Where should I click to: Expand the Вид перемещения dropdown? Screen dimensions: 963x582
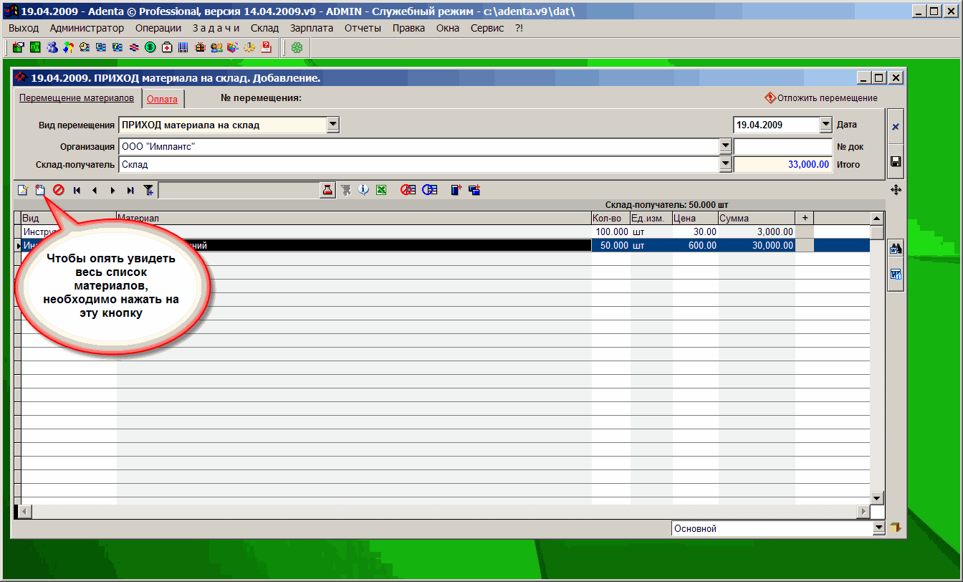(x=332, y=125)
